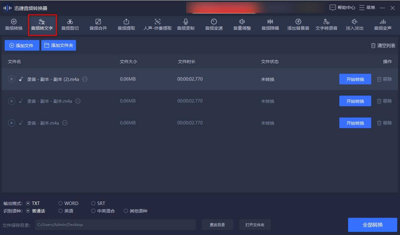Select the 音频转文字 audio-to-text tool
The image size is (400, 235).
click(42, 25)
